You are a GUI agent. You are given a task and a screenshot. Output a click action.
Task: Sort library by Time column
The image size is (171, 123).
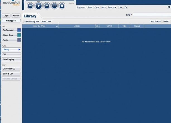pos(124,26)
